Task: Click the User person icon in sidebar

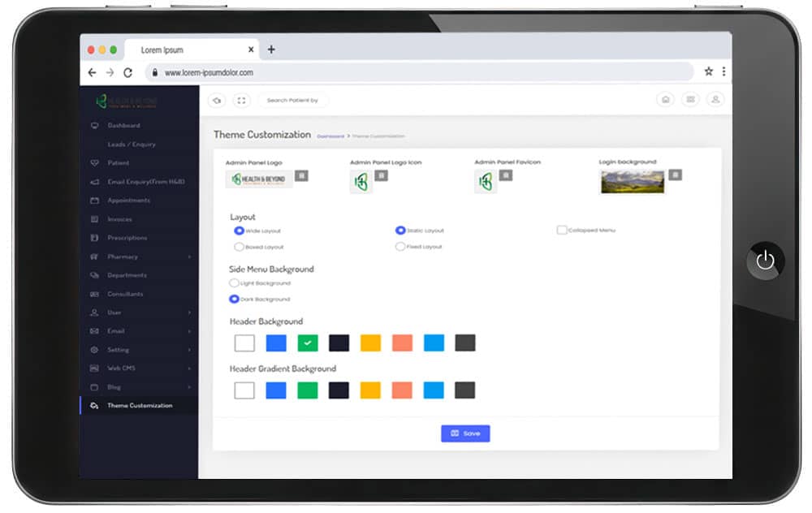Action: (x=94, y=313)
